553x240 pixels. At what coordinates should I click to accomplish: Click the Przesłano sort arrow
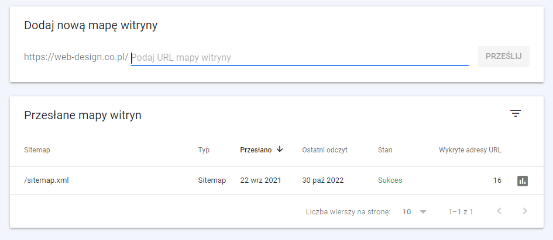pyautogui.click(x=280, y=149)
